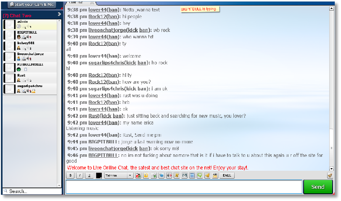Click ban link on Rock12 'hi people' line
The width and height of the screenshot is (341, 201).
point(113,16)
